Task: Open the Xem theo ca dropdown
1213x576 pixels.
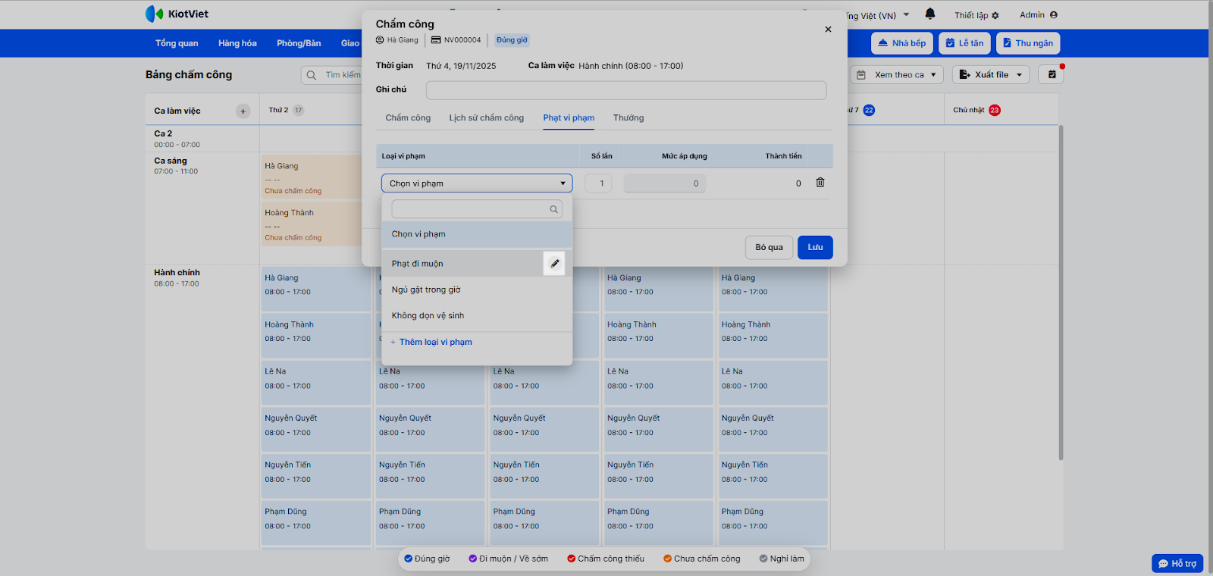Action: click(x=897, y=74)
